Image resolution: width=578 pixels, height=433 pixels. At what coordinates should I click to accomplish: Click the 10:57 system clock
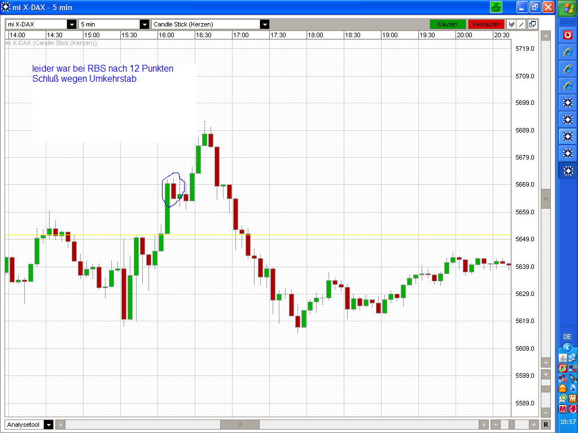(x=568, y=422)
